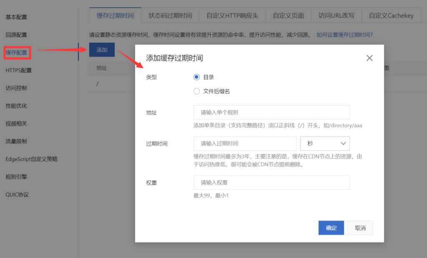Switch to 自定义Cachekey tab

[391, 16]
